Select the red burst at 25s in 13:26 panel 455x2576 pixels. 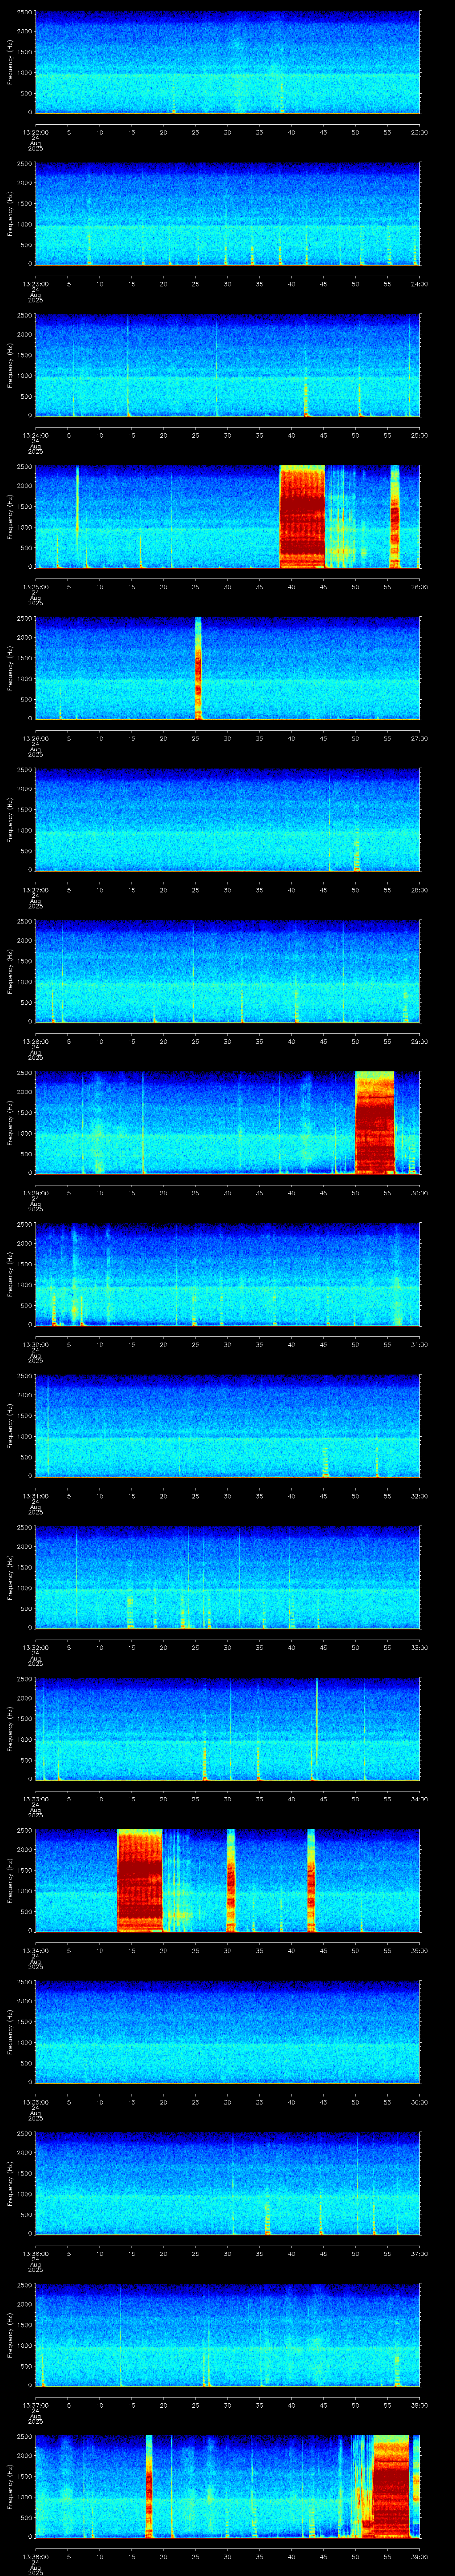pyautogui.click(x=198, y=668)
